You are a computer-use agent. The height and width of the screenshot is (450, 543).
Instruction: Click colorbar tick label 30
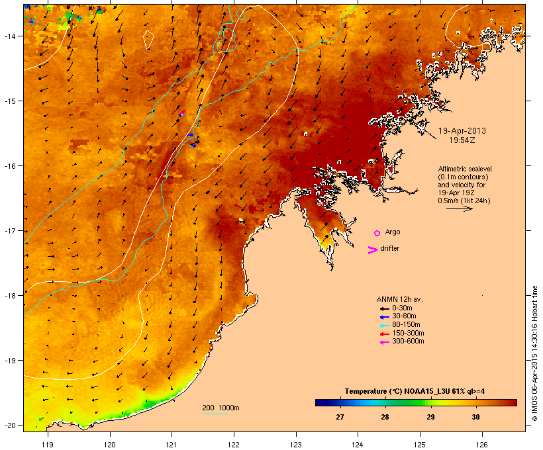[x=476, y=417]
